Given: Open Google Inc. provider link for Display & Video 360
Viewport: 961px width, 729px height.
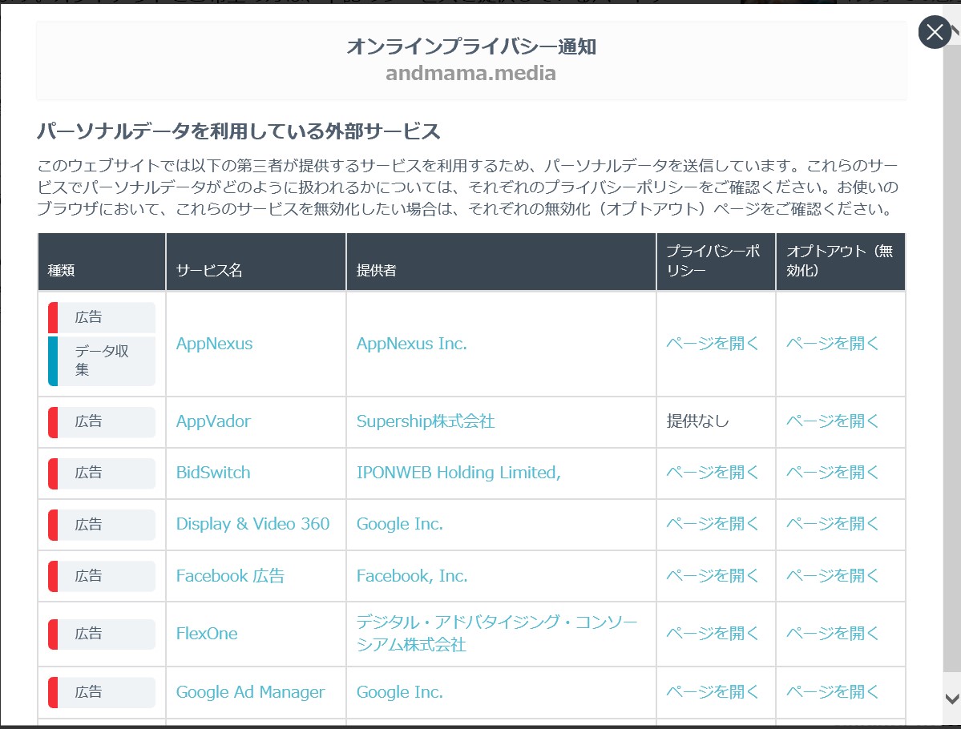Looking at the screenshot, I should (x=400, y=525).
